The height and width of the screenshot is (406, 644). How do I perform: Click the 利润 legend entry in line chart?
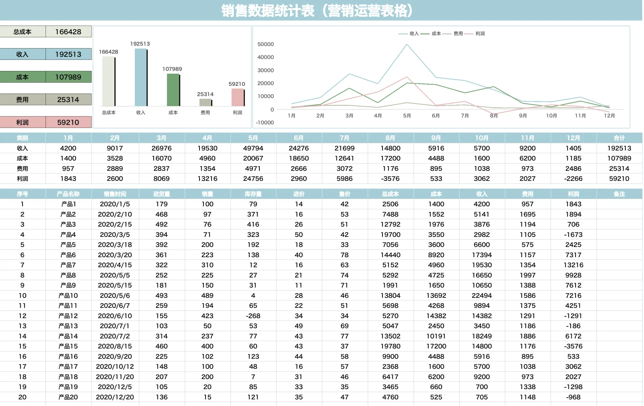(x=475, y=33)
